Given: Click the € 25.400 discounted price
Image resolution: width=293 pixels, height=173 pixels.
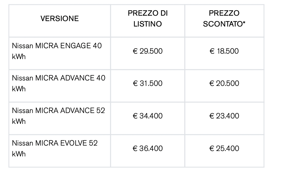Looking at the screenshot, I should [x=224, y=149].
